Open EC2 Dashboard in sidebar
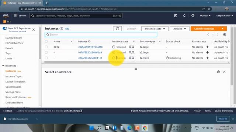This screenshot has height=132, width=236. (x=14, y=38)
